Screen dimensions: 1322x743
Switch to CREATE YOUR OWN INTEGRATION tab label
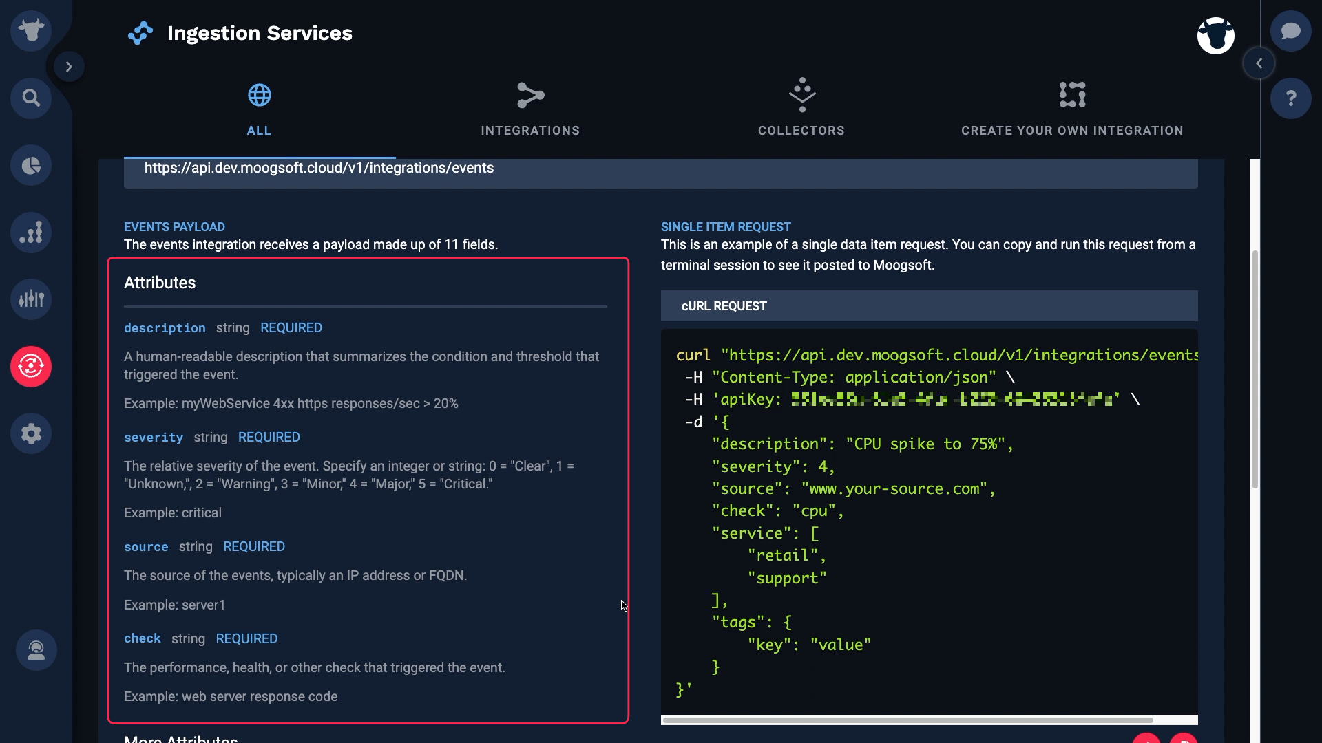[x=1072, y=131]
